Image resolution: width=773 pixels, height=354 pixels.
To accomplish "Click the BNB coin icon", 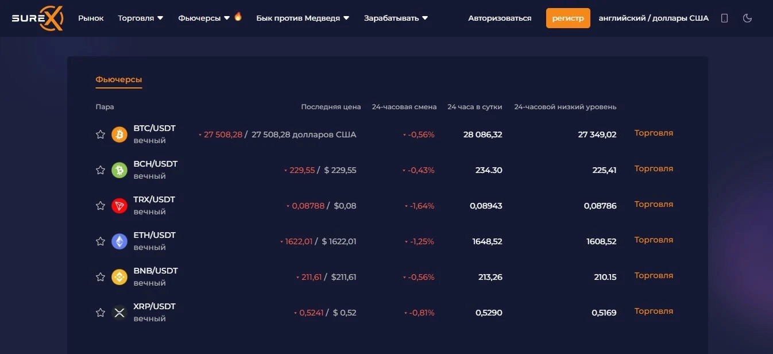I will [x=119, y=277].
